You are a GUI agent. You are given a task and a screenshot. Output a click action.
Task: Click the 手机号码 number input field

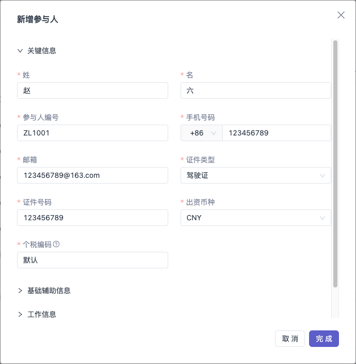tap(277, 133)
